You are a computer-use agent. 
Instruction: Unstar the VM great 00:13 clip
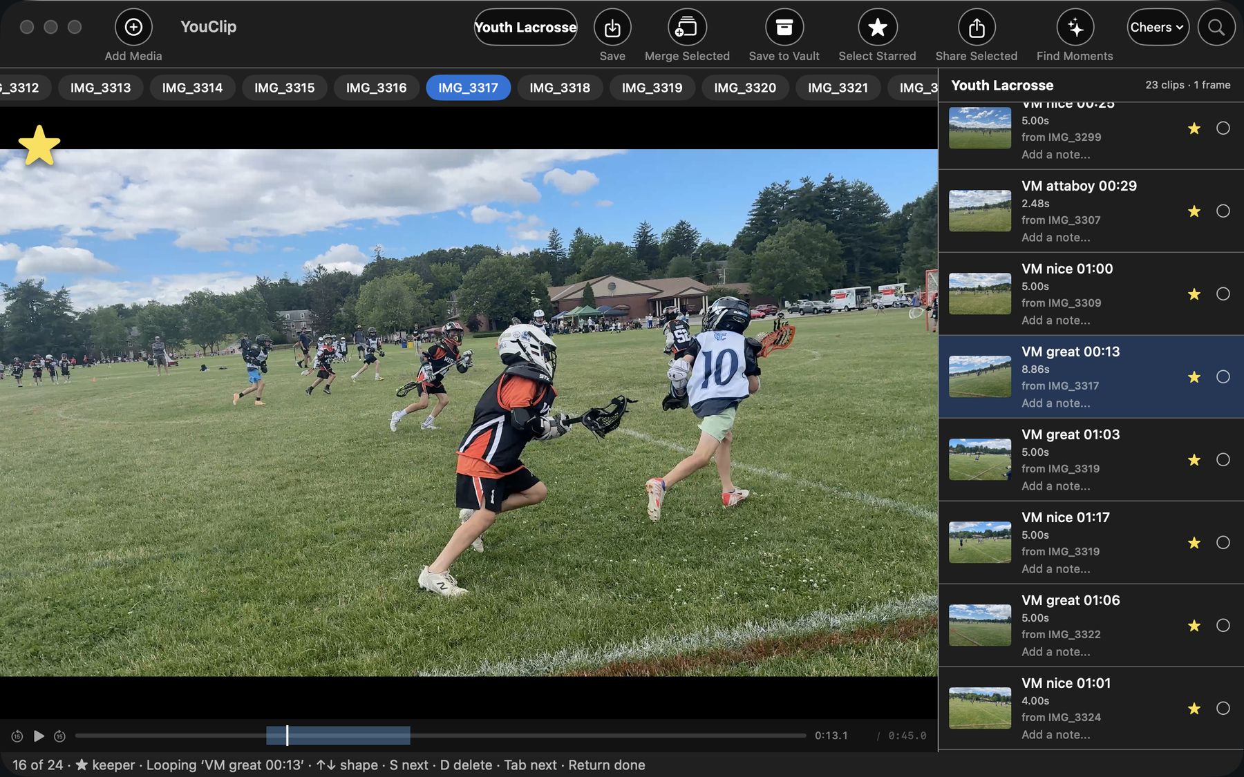coord(1194,377)
